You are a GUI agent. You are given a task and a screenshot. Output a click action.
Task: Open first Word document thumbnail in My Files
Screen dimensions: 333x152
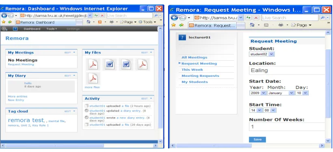[110, 64]
